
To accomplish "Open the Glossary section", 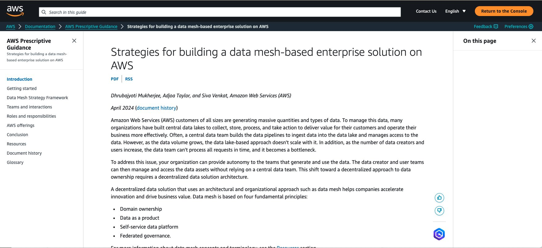I will point(15,162).
